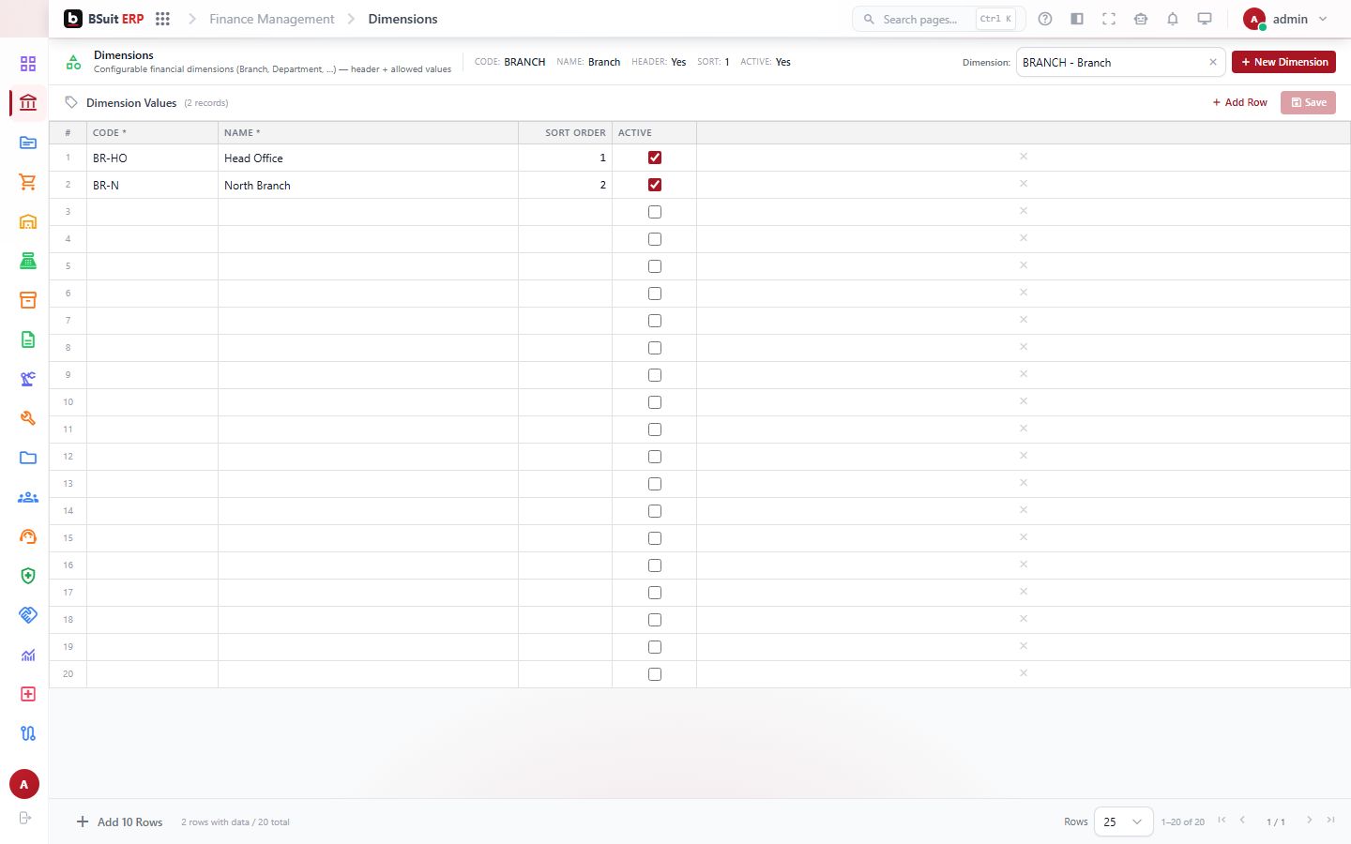The image size is (1351, 844).
Task: Open the admin user menu chevron
Action: click(1323, 19)
